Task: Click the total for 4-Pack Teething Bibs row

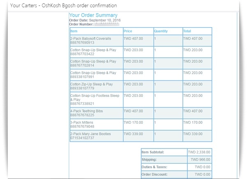Action: click(x=193, y=111)
